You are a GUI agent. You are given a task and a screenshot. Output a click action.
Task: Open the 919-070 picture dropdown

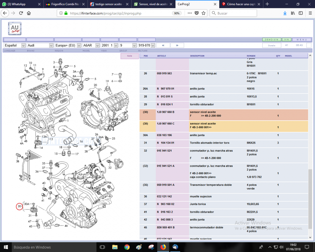(146, 45)
